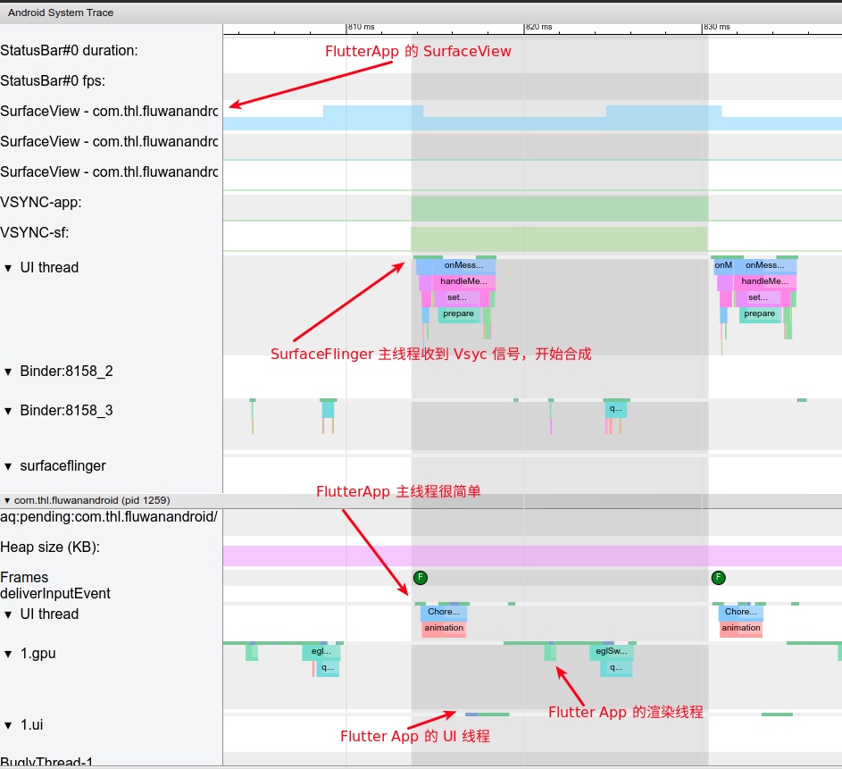Collapse the 1.ui thread track
This screenshot has height=769, width=842.
pos(9,725)
